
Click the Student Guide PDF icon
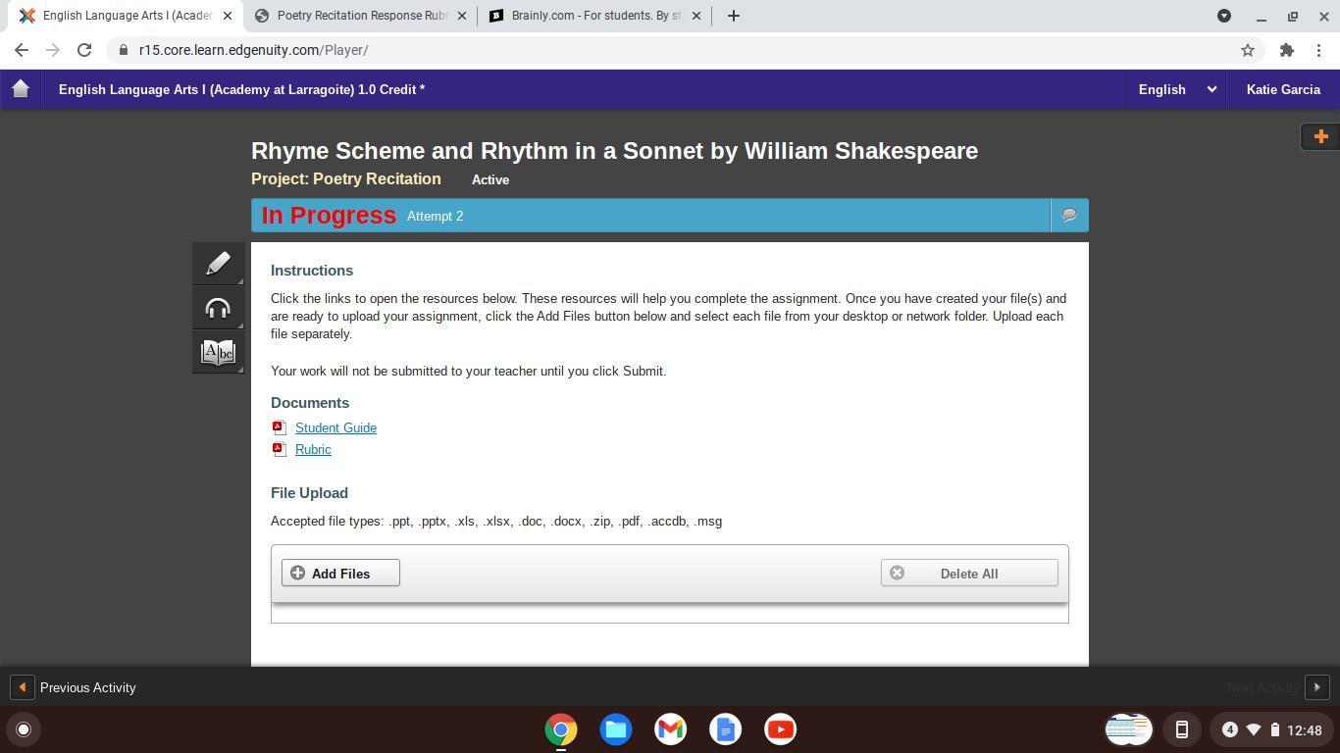(279, 427)
